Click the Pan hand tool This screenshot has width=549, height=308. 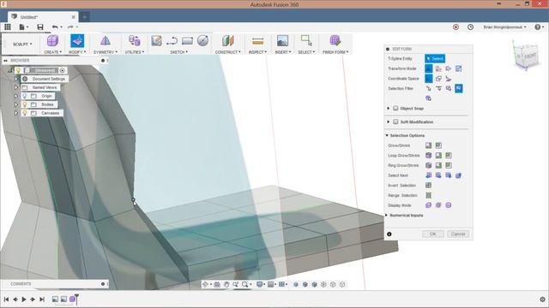pyautogui.click(x=226, y=284)
